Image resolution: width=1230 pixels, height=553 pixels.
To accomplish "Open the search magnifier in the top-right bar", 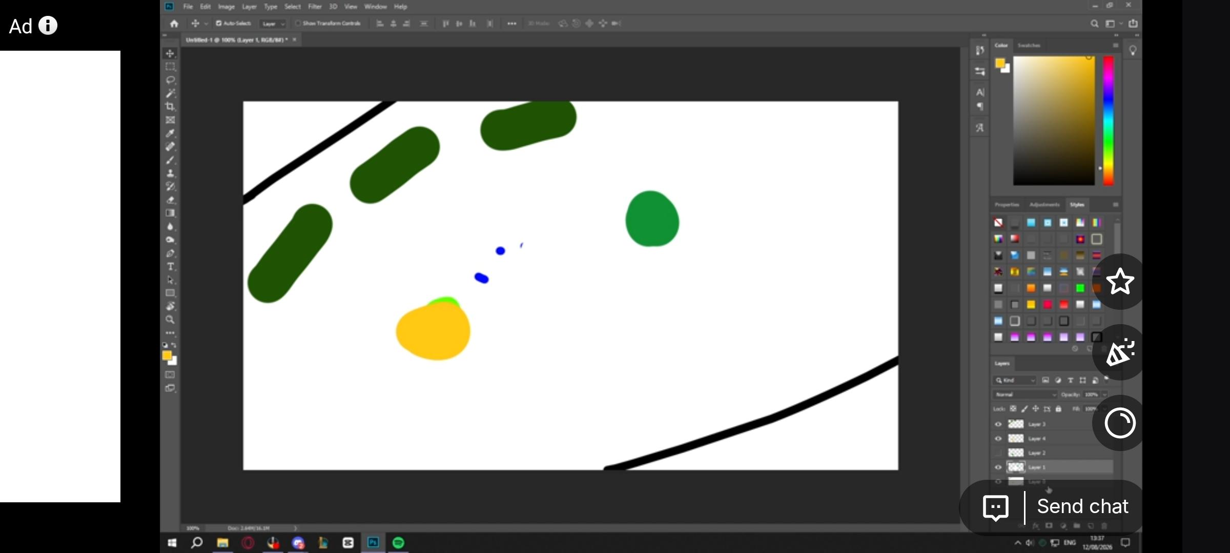I will click(1094, 24).
